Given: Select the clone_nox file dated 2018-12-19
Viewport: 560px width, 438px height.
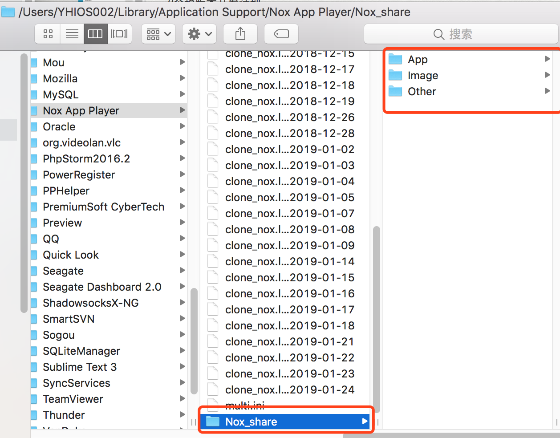Looking at the screenshot, I should pos(285,101).
